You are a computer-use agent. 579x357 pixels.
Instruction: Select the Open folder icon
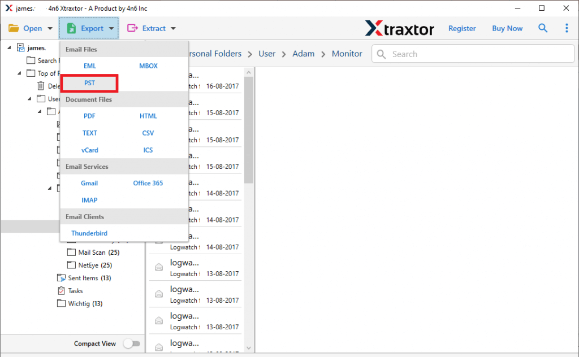tap(15, 28)
